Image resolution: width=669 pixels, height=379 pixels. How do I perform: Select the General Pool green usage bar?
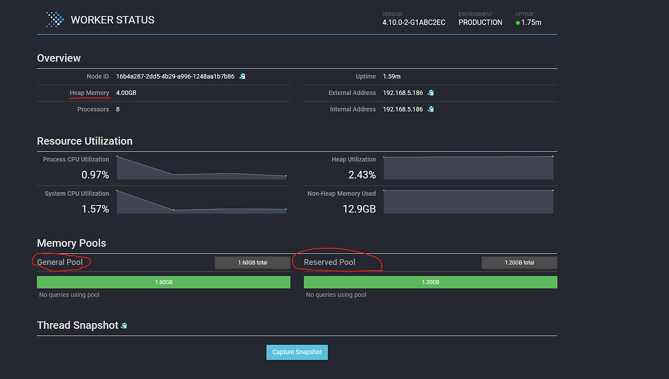163,282
